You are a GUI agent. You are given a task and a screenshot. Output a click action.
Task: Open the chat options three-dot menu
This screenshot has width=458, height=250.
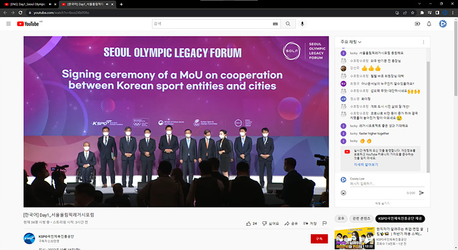point(423,42)
